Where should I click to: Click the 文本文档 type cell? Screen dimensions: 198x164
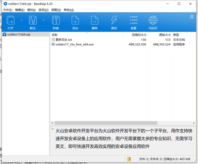tap(179, 40)
